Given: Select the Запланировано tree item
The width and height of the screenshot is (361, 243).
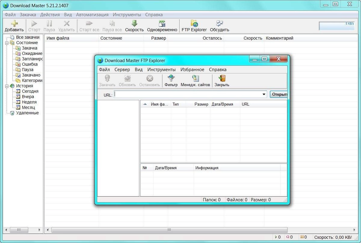Looking at the screenshot, I should [x=32, y=59].
